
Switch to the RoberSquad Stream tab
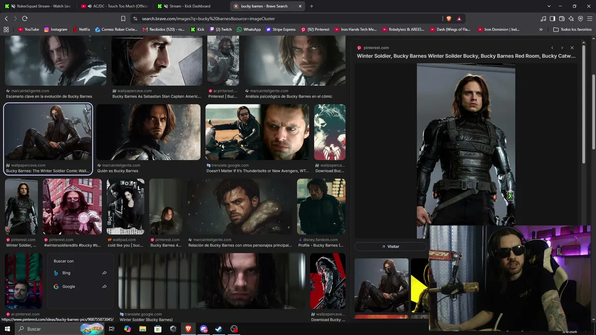pyautogui.click(x=38, y=6)
